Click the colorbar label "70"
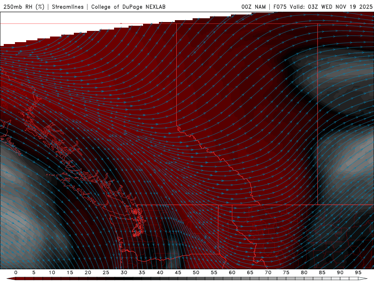 [x=268, y=273]
